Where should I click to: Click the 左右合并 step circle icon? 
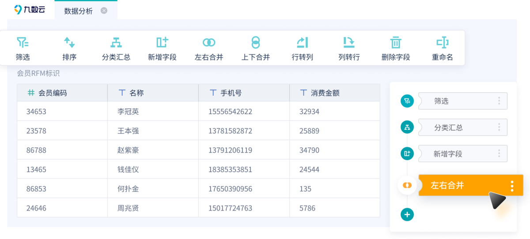[x=407, y=185]
